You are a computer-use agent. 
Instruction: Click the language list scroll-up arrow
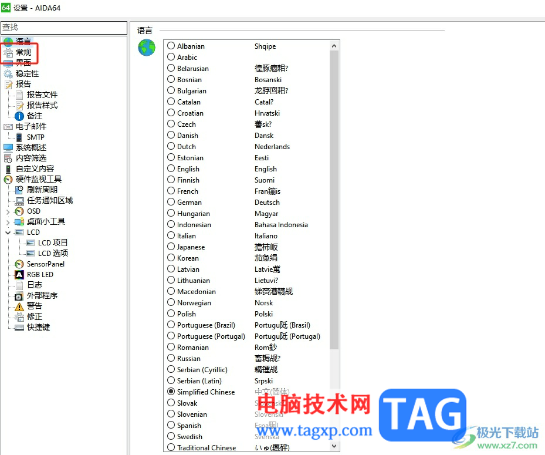click(x=334, y=46)
